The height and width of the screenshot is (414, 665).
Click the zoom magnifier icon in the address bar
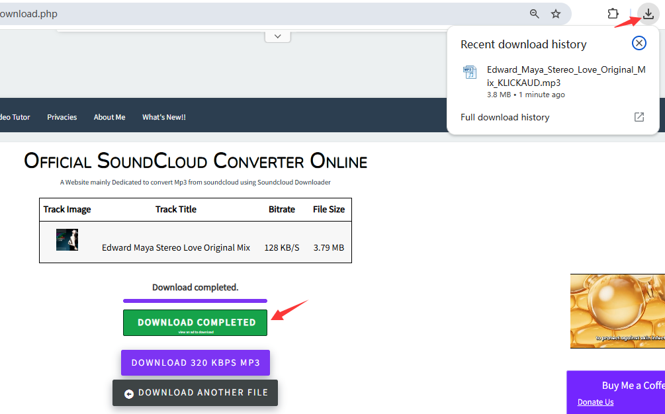tap(535, 14)
